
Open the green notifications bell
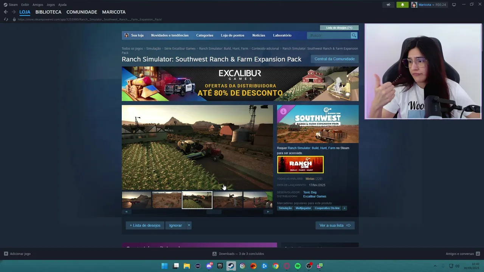click(402, 5)
